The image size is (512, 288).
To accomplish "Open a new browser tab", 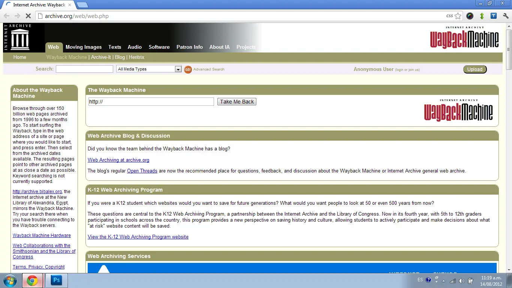I will point(82,5).
